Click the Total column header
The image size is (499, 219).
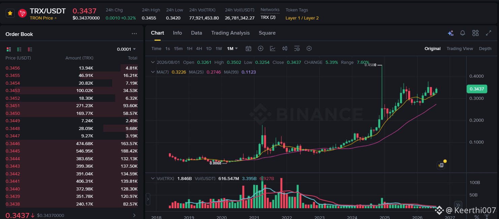(133, 58)
